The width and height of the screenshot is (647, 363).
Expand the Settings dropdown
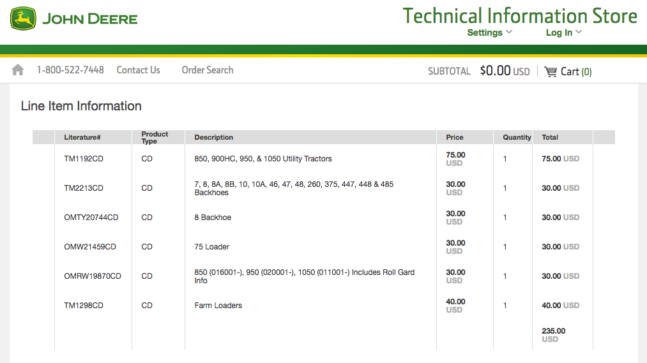click(489, 33)
